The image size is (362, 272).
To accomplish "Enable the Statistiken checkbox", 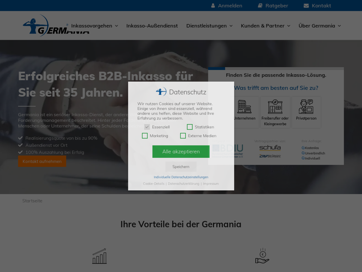I will [x=190, y=127].
